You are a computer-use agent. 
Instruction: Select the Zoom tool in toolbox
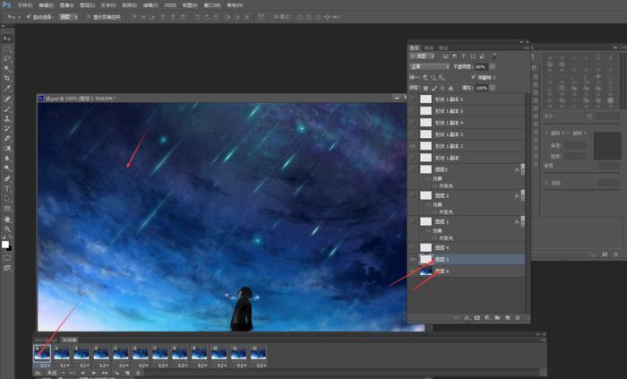point(7,228)
